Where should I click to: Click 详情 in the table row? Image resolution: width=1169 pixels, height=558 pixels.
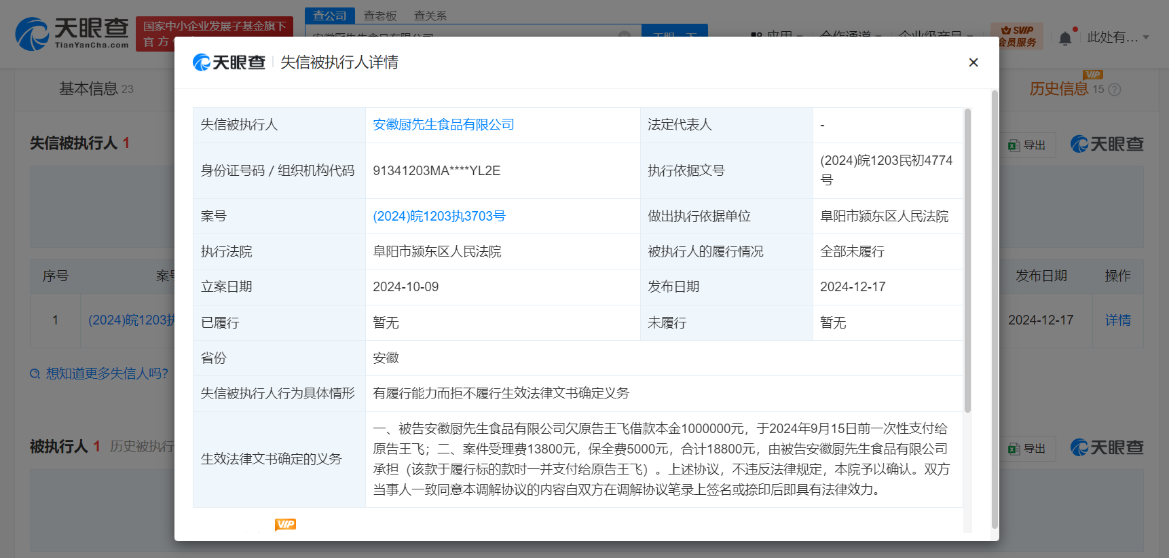coord(1117,320)
